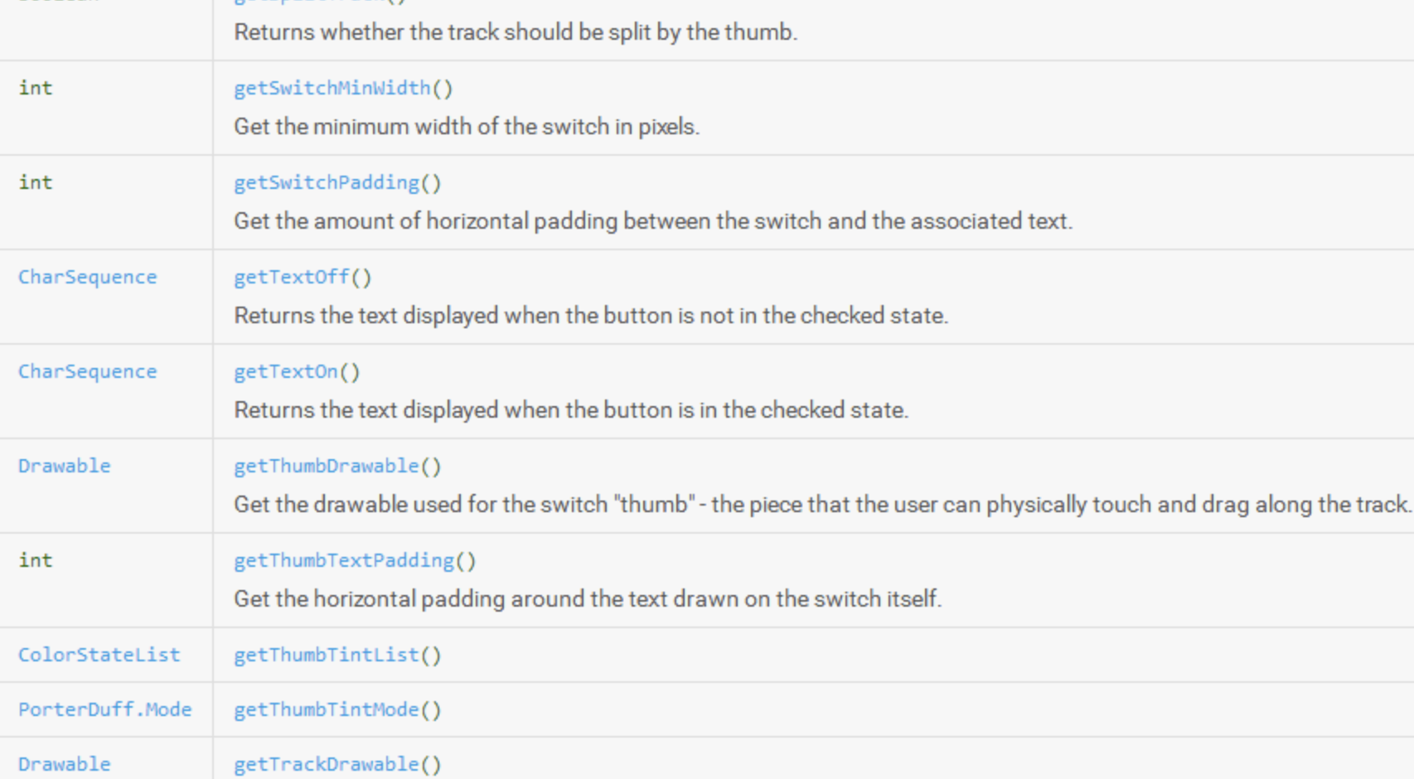This screenshot has height=779, width=1414.
Task: Open Drawable type link beside getThumbDrawable()
Action: tap(64, 467)
